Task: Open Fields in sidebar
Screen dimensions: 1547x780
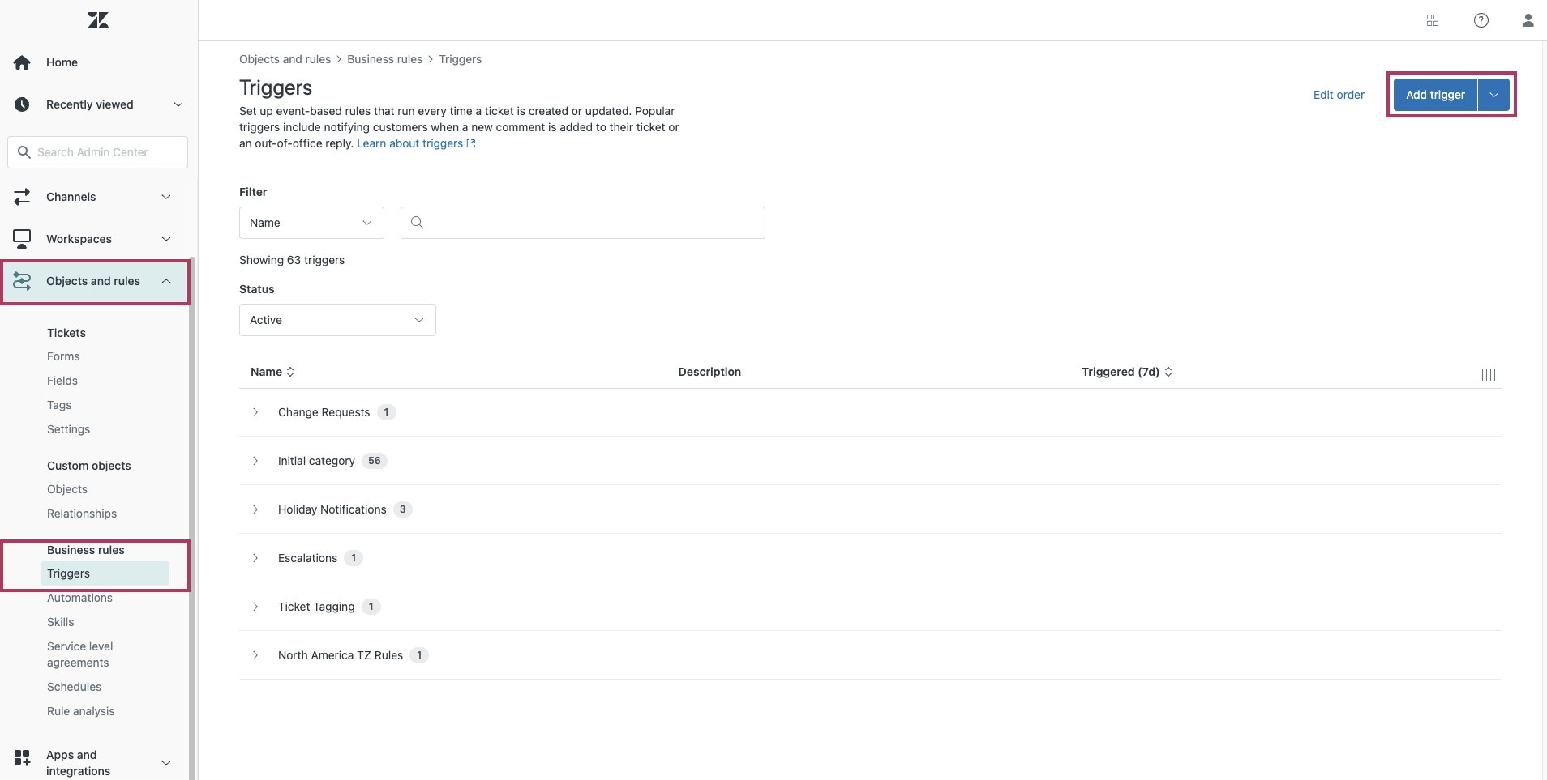Action: 62,381
